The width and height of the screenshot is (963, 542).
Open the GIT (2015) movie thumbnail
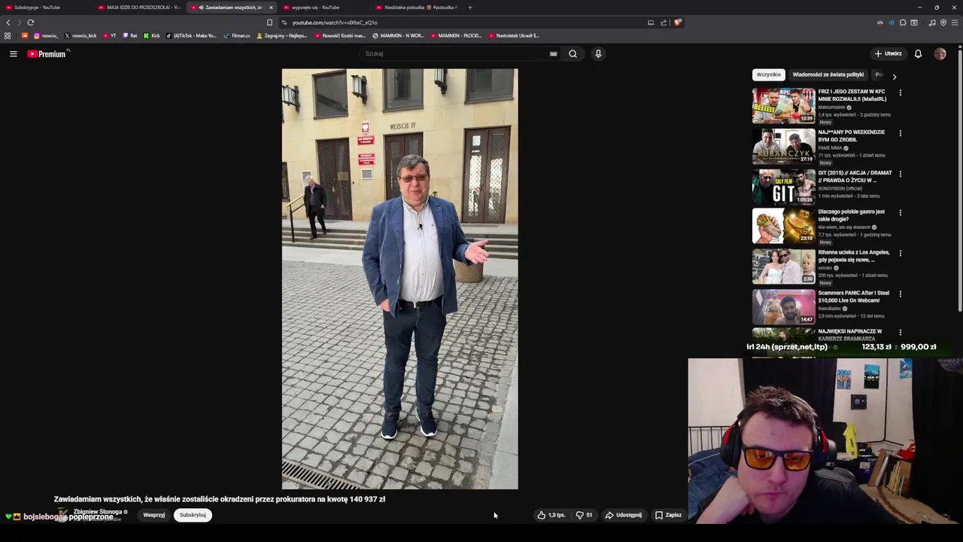click(783, 186)
